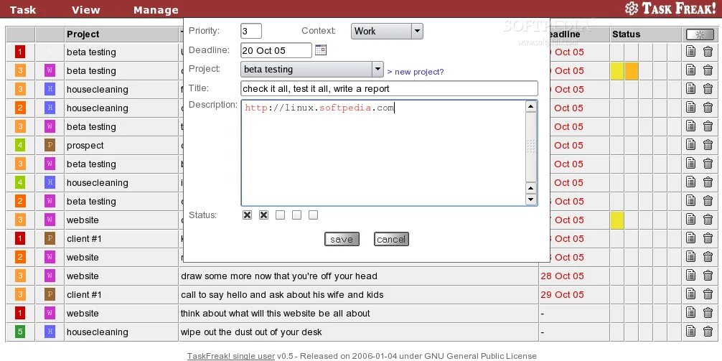Click the asterisk button beside the Status header
This screenshot has height=361, width=722.
coord(700,34)
